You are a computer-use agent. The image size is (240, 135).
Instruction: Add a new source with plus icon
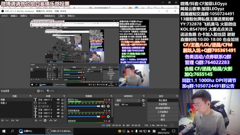click(36, 121)
